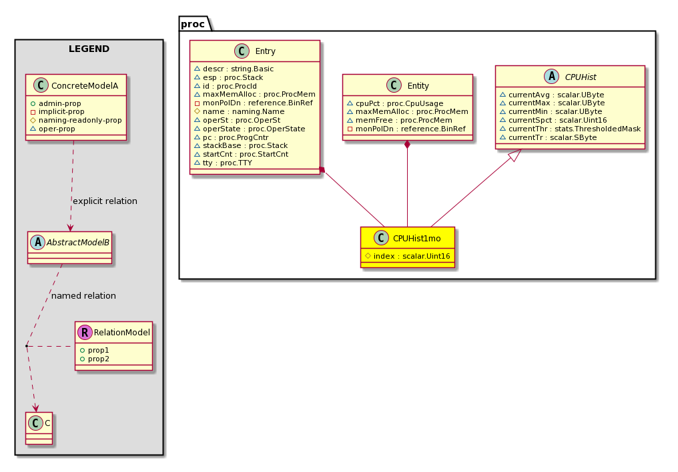Click the circle icon beside admin-prop
The width and height of the screenshot is (678, 472).
coord(33,103)
